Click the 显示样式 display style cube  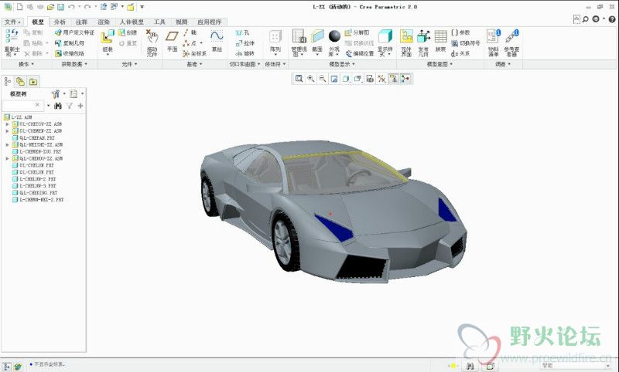point(385,36)
